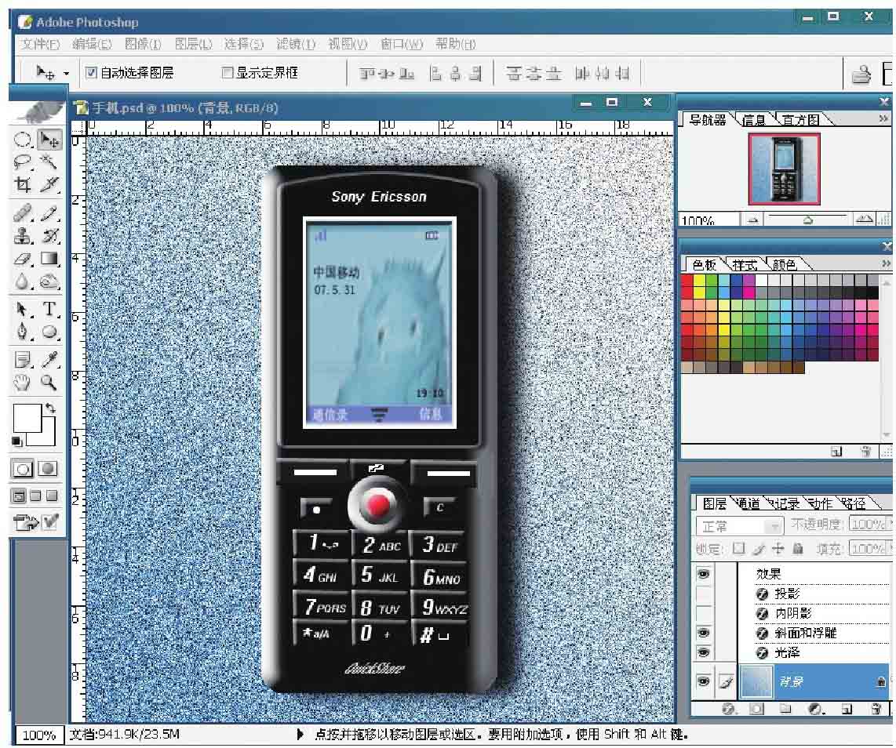Open the new adjustment layer menu
Viewport: 896px width, 748px height.
tap(816, 709)
